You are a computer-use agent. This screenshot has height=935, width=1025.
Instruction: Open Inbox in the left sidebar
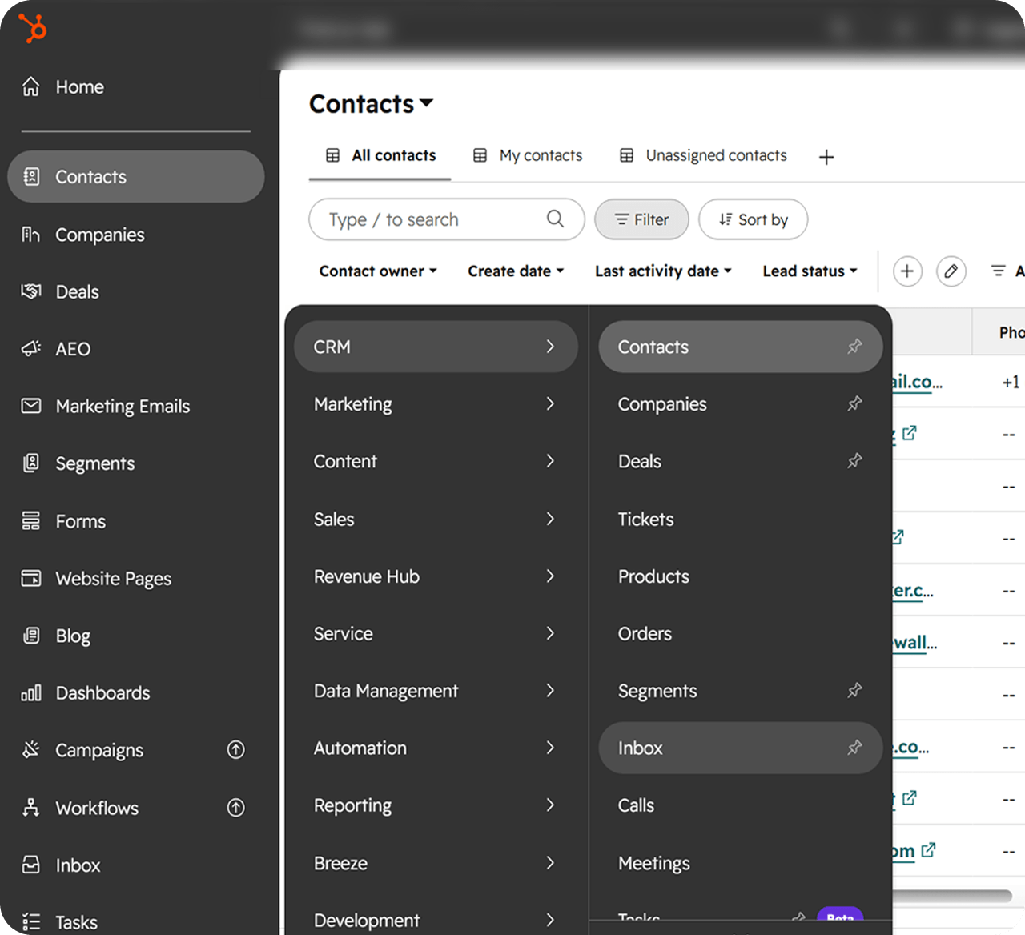[61, 865]
